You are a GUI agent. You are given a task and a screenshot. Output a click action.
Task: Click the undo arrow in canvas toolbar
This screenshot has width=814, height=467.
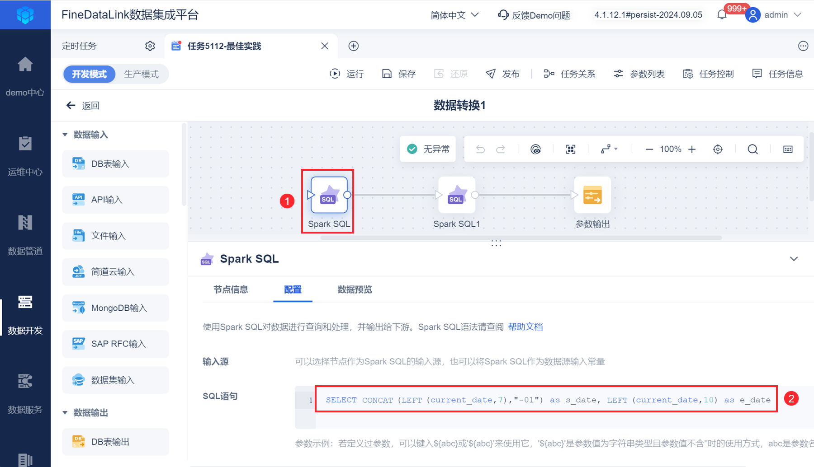480,149
